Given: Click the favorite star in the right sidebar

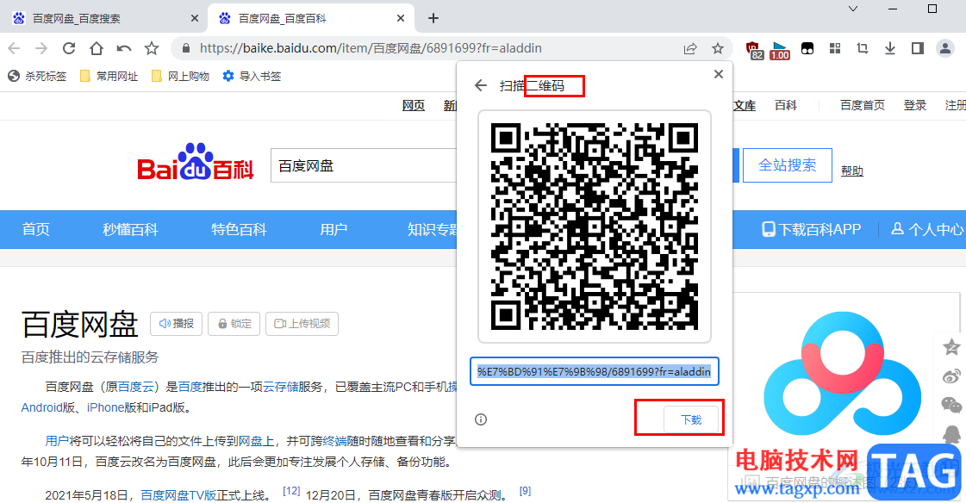Looking at the screenshot, I should click(951, 347).
